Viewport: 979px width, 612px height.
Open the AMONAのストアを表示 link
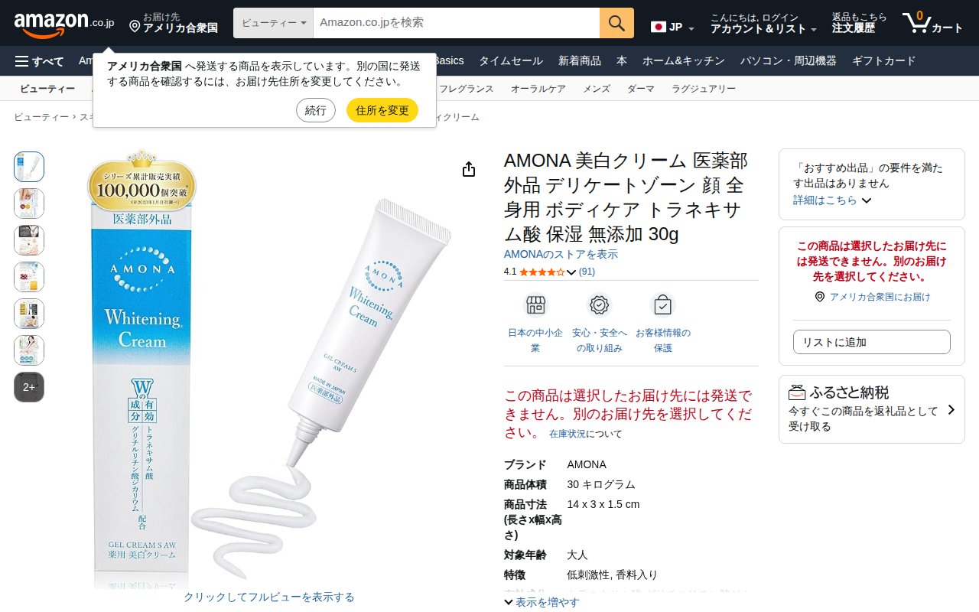coord(561,254)
